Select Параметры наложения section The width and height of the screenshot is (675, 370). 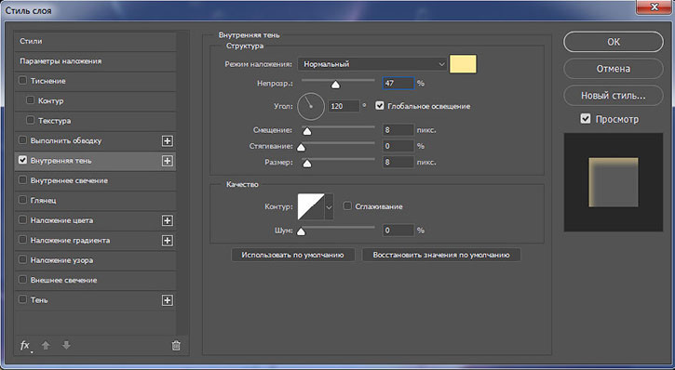(x=96, y=61)
